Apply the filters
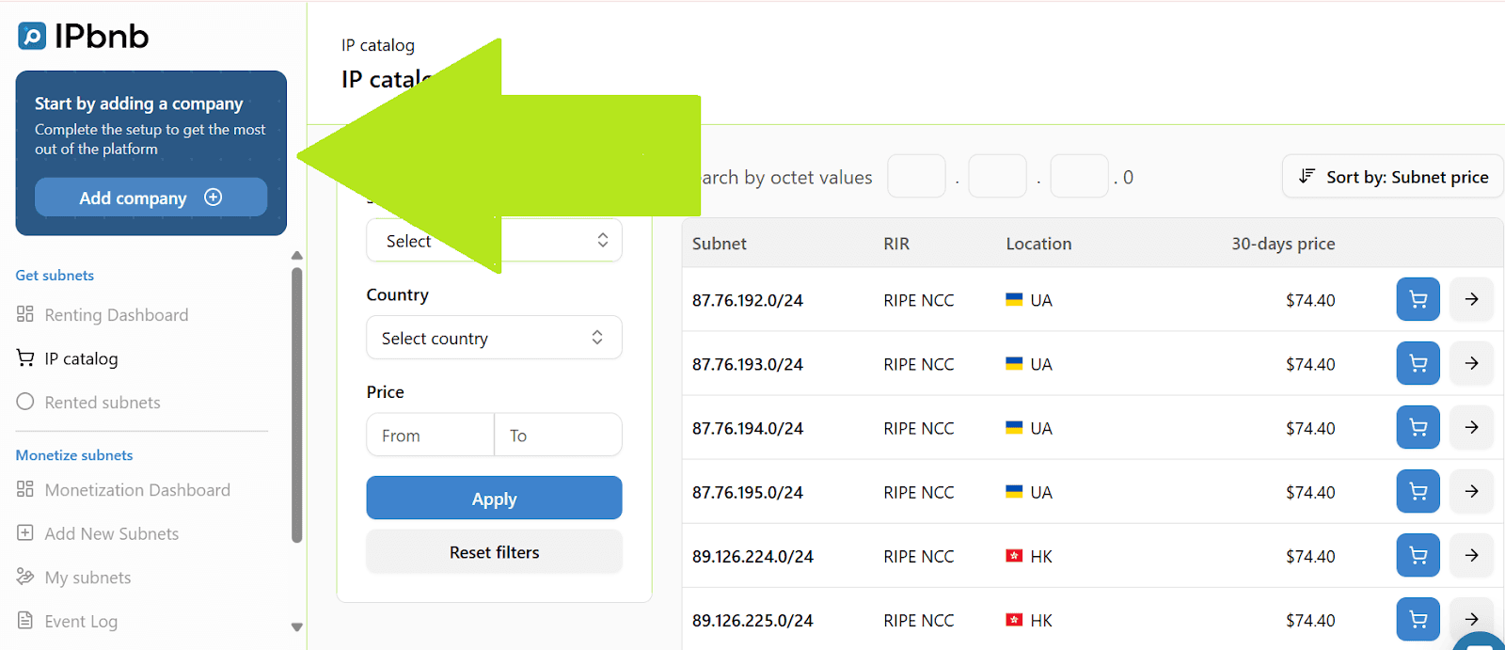1505x650 pixels. click(494, 499)
